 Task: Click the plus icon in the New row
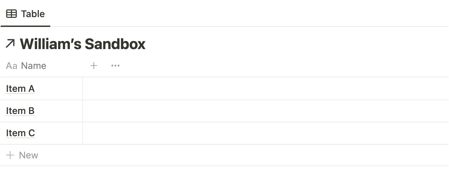(10, 155)
